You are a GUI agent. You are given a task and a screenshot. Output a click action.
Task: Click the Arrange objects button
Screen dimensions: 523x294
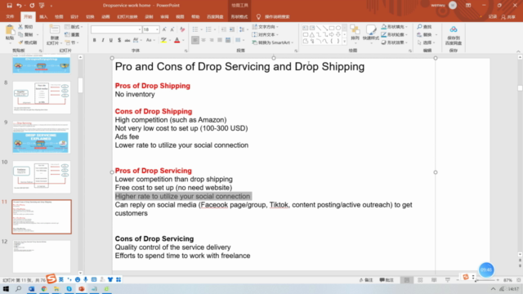pos(355,34)
